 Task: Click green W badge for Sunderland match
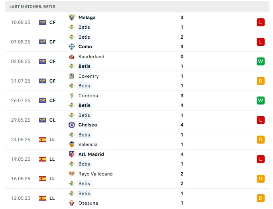tap(261, 61)
